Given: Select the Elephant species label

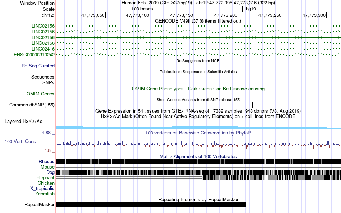Looking at the screenshot, I should click(46, 178).
